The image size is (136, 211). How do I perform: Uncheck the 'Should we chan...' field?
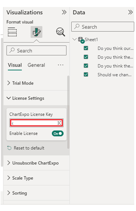[86, 74]
